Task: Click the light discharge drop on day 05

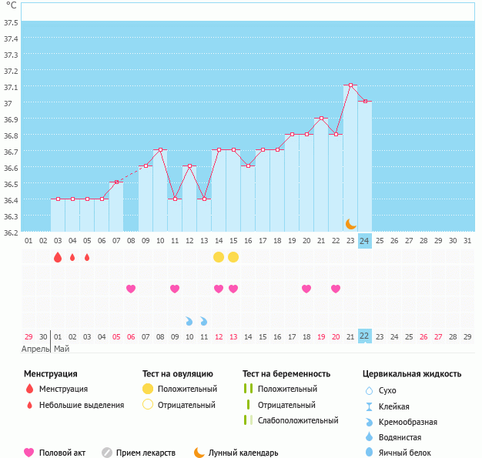Action: 87,257
